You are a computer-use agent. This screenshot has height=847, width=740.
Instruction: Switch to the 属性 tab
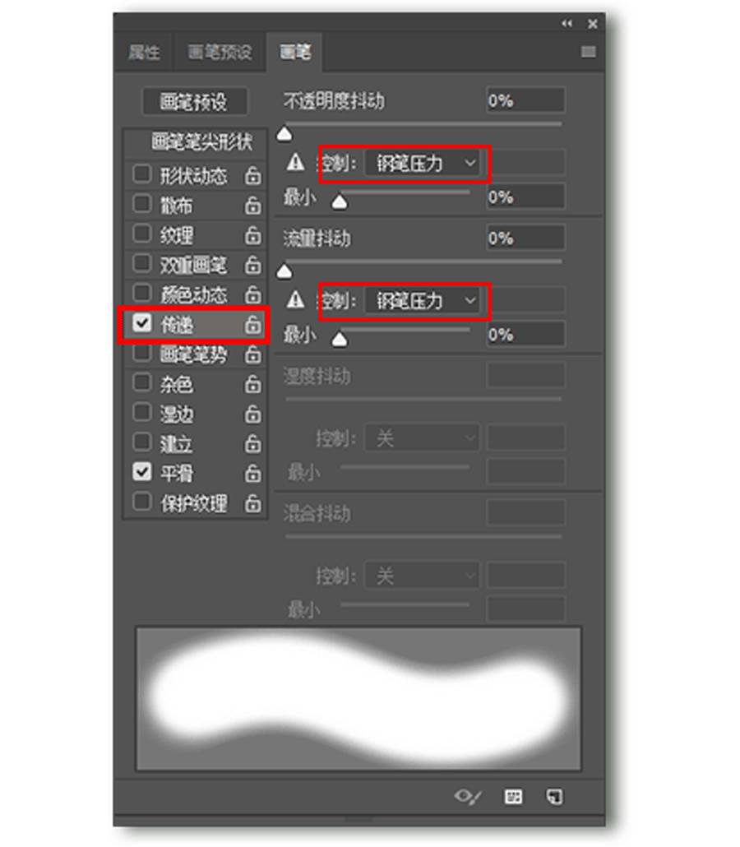pos(144,53)
